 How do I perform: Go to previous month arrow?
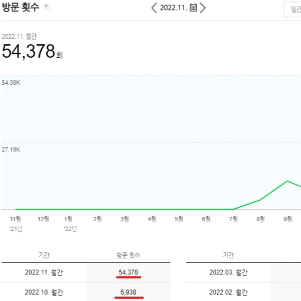tap(155, 8)
